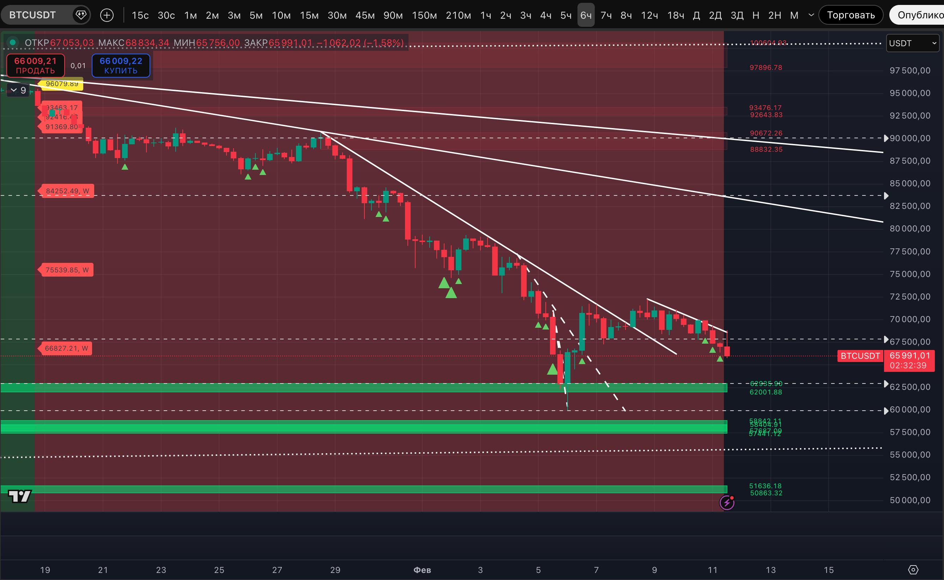The height and width of the screenshot is (580, 944).
Task: Click the yellow 96079.89 price label
Action: pyautogui.click(x=62, y=84)
